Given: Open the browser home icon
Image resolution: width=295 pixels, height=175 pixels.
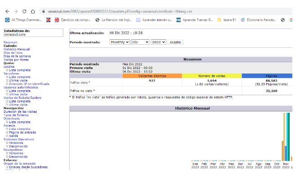Looking at the screenshot, I should click(x=33, y=11).
